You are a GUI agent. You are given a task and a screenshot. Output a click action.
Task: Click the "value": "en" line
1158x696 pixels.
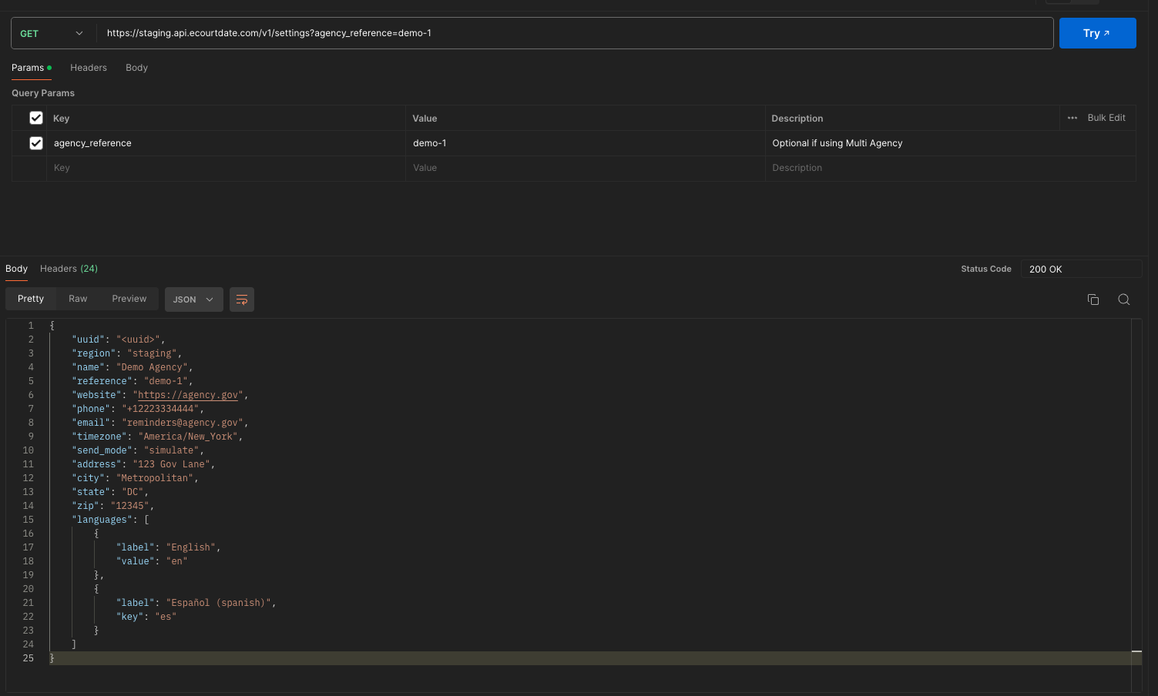coord(152,561)
